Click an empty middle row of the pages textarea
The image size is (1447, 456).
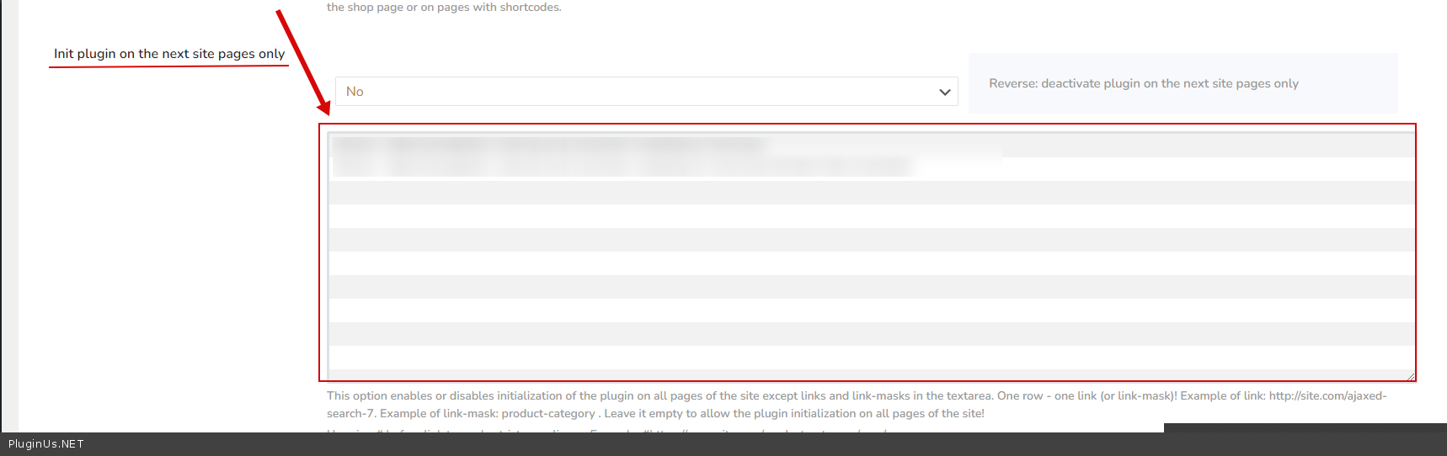coord(868,263)
